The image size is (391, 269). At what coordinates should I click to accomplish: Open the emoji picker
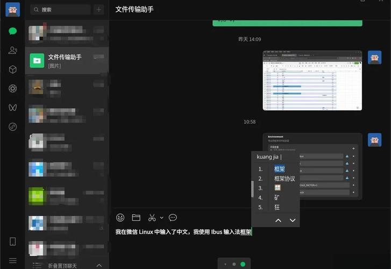click(x=120, y=217)
